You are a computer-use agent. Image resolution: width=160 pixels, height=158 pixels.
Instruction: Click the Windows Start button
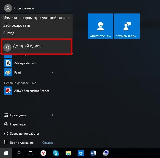6,153
